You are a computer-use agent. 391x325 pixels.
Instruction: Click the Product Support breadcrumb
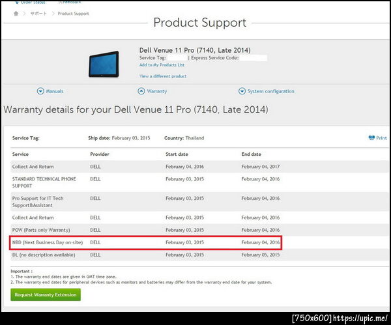click(x=73, y=14)
